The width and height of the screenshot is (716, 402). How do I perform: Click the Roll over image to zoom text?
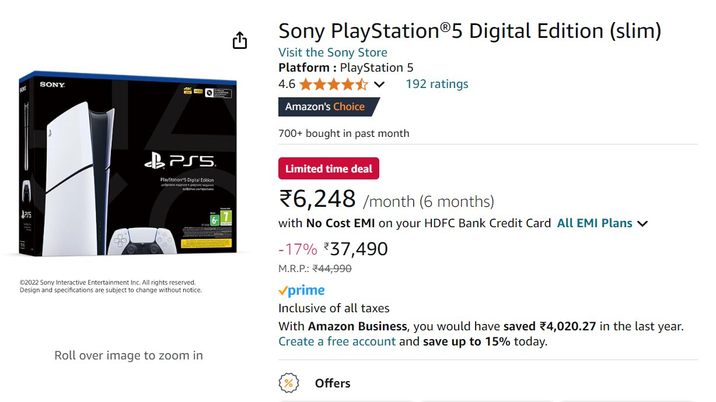128,355
